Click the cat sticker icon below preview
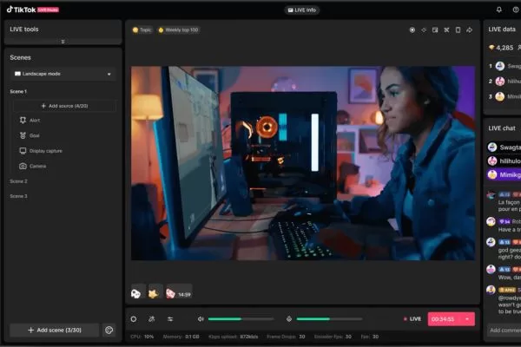 coord(153,293)
